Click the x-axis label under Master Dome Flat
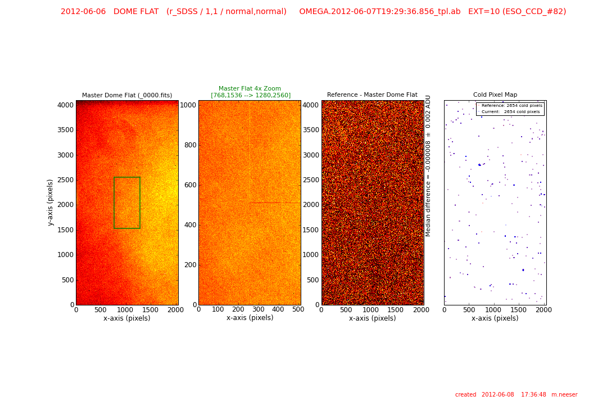Viewport: 607px width, 405px height. pos(127,318)
